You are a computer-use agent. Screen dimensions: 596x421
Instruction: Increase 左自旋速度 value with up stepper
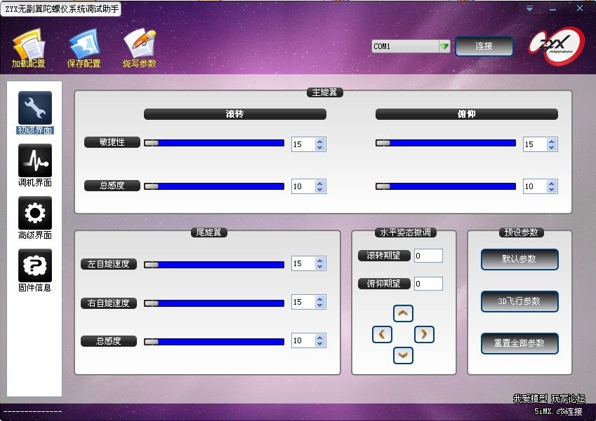tap(320, 260)
